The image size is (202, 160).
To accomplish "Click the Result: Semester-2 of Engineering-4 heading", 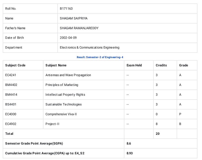I will (100, 57).
